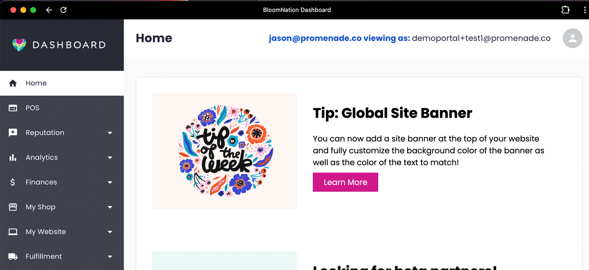Image resolution: width=589 pixels, height=270 pixels.
Task: Click the Home house icon in sidebar
Action: pyautogui.click(x=13, y=83)
